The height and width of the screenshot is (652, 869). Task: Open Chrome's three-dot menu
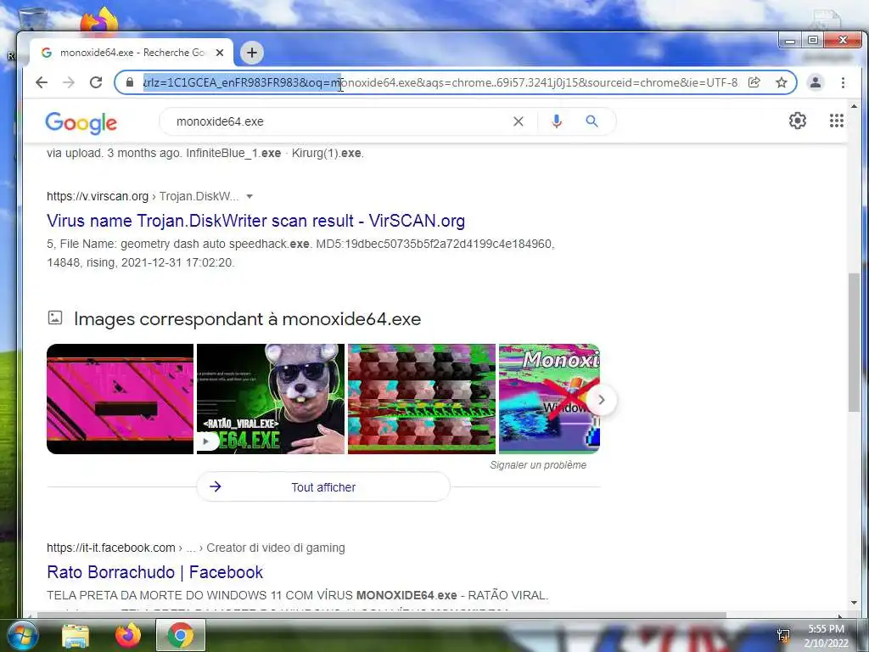coord(843,82)
